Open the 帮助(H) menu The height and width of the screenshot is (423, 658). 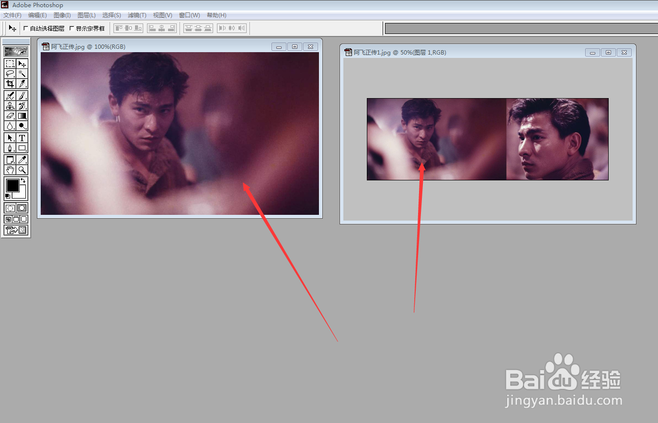tap(216, 15)
